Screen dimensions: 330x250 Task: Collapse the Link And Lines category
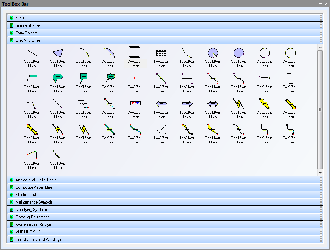tap(28, 40)
